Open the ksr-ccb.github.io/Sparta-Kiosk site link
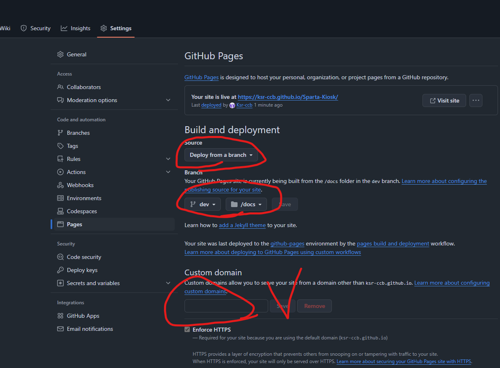500x368 pixels. click(288, 97)
